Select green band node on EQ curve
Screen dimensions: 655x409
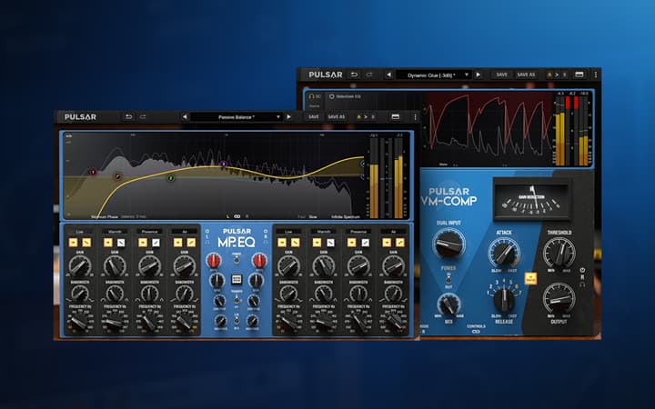[171, 178]
